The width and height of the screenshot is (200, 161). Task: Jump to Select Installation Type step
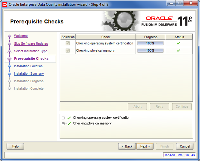pos(31,51)
